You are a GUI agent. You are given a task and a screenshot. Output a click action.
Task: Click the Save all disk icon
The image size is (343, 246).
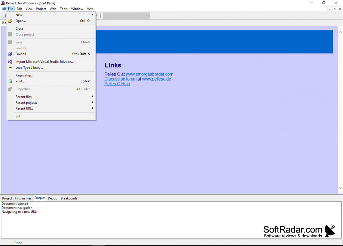pos(10,54)
